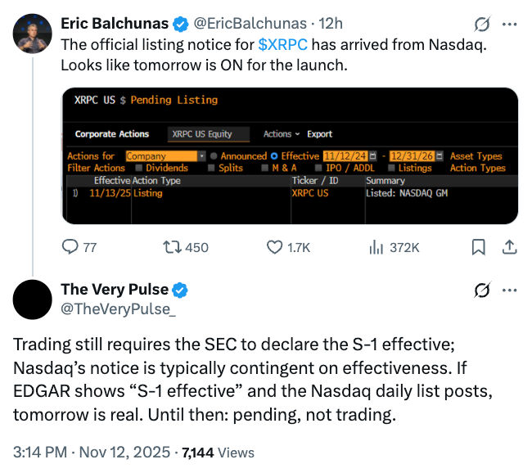Open Eric Balchunas's profile picture
Image resolution: width=532 pixels, height=473 pixels.
click(30, 32)
